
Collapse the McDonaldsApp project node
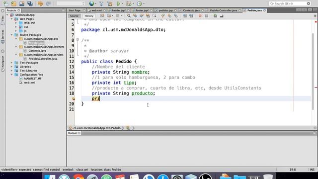click(x=7, y=15)
